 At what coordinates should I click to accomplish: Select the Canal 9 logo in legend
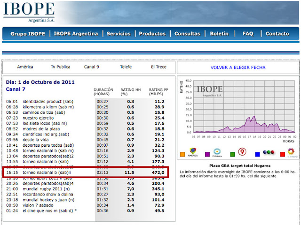[x=242, y=152]
